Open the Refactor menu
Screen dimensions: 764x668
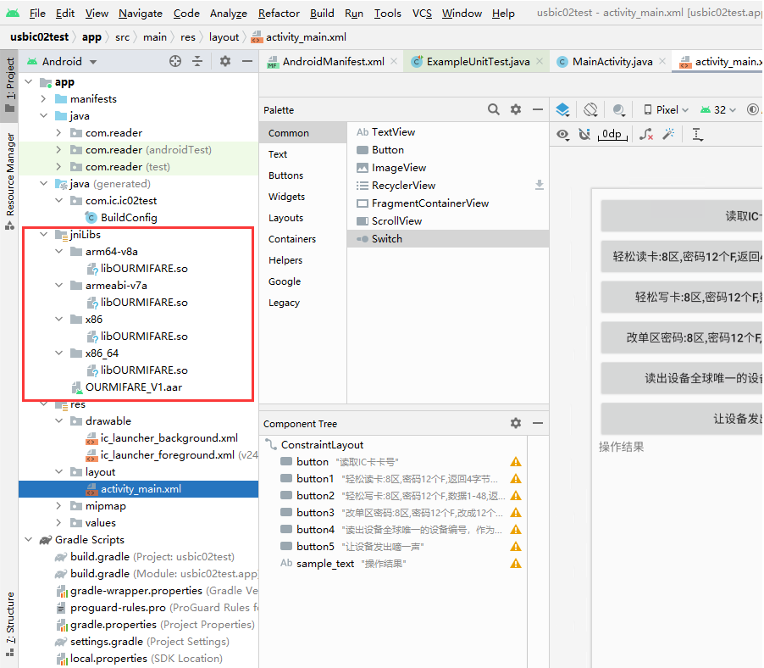[279, 13]
